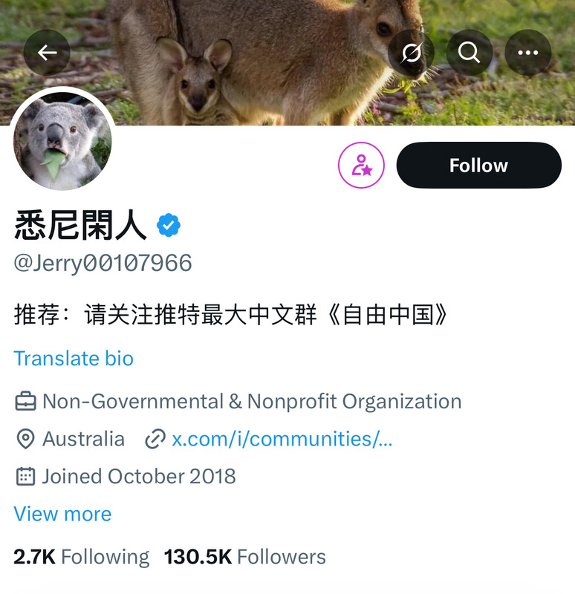This screenshot has height=594, width=575.
Task: Expand profile details with View more
Action: [x=62, y=514]
